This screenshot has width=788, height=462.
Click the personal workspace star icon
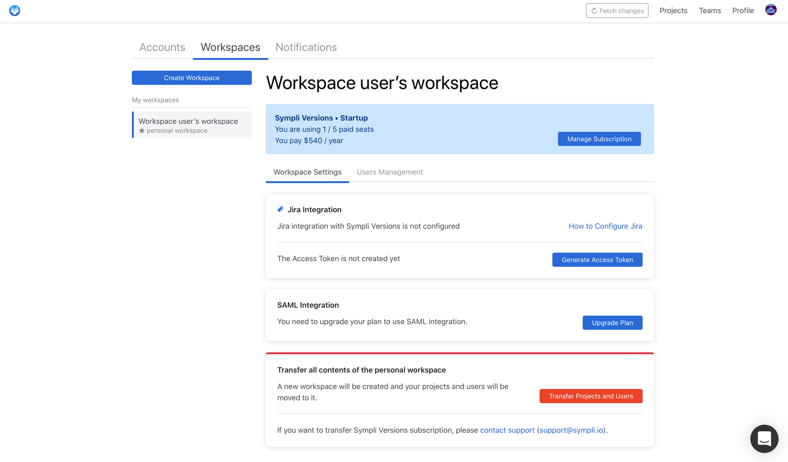pos(142,131)
